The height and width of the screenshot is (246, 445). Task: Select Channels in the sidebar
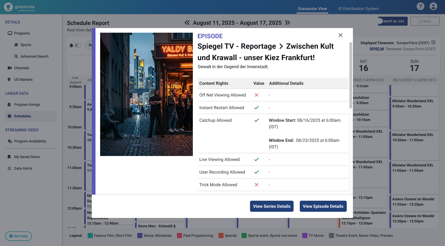(x=21, y=68)
